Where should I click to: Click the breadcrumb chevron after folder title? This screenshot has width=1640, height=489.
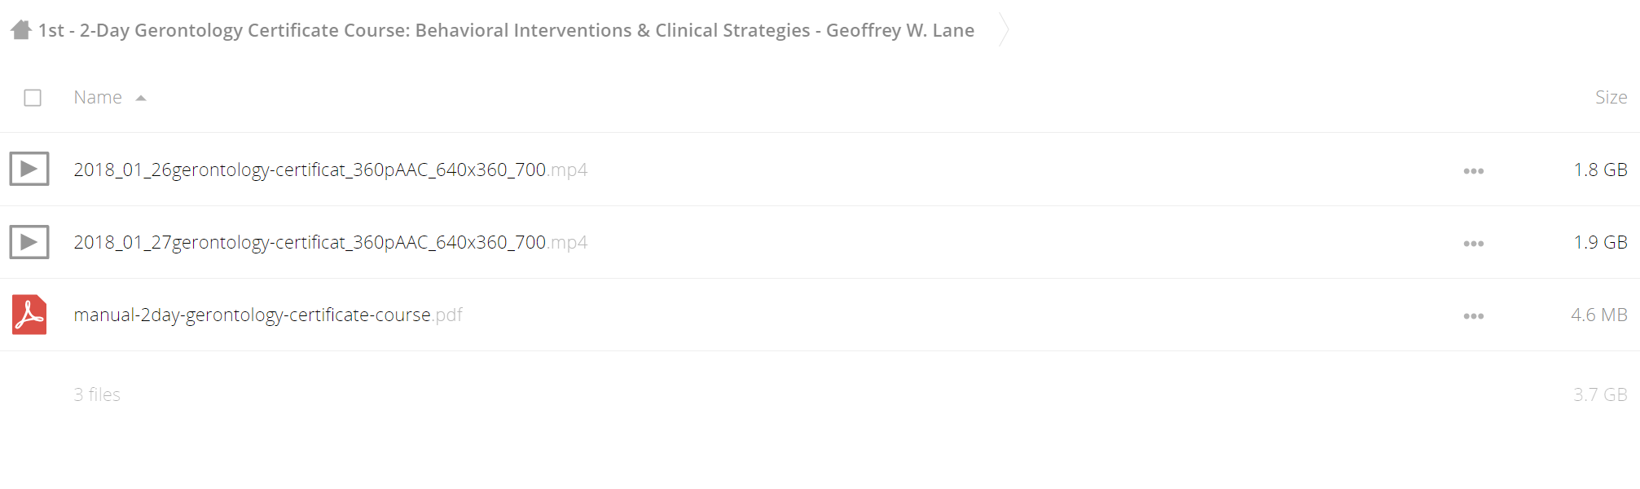(1004, 30)
